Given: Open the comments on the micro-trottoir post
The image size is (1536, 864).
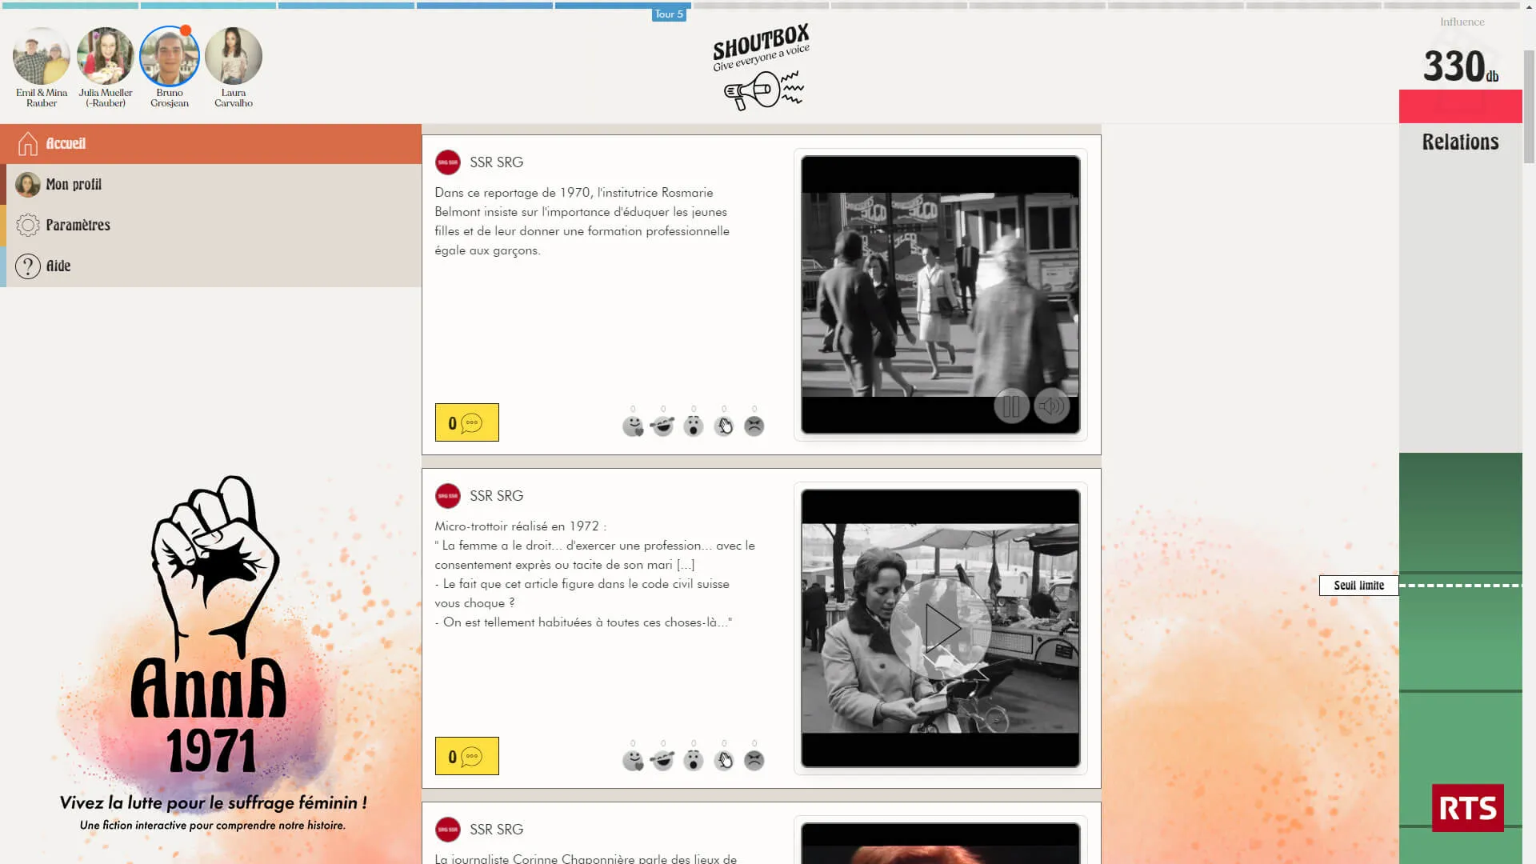Looking at the screenshot, I should point(466,755).
